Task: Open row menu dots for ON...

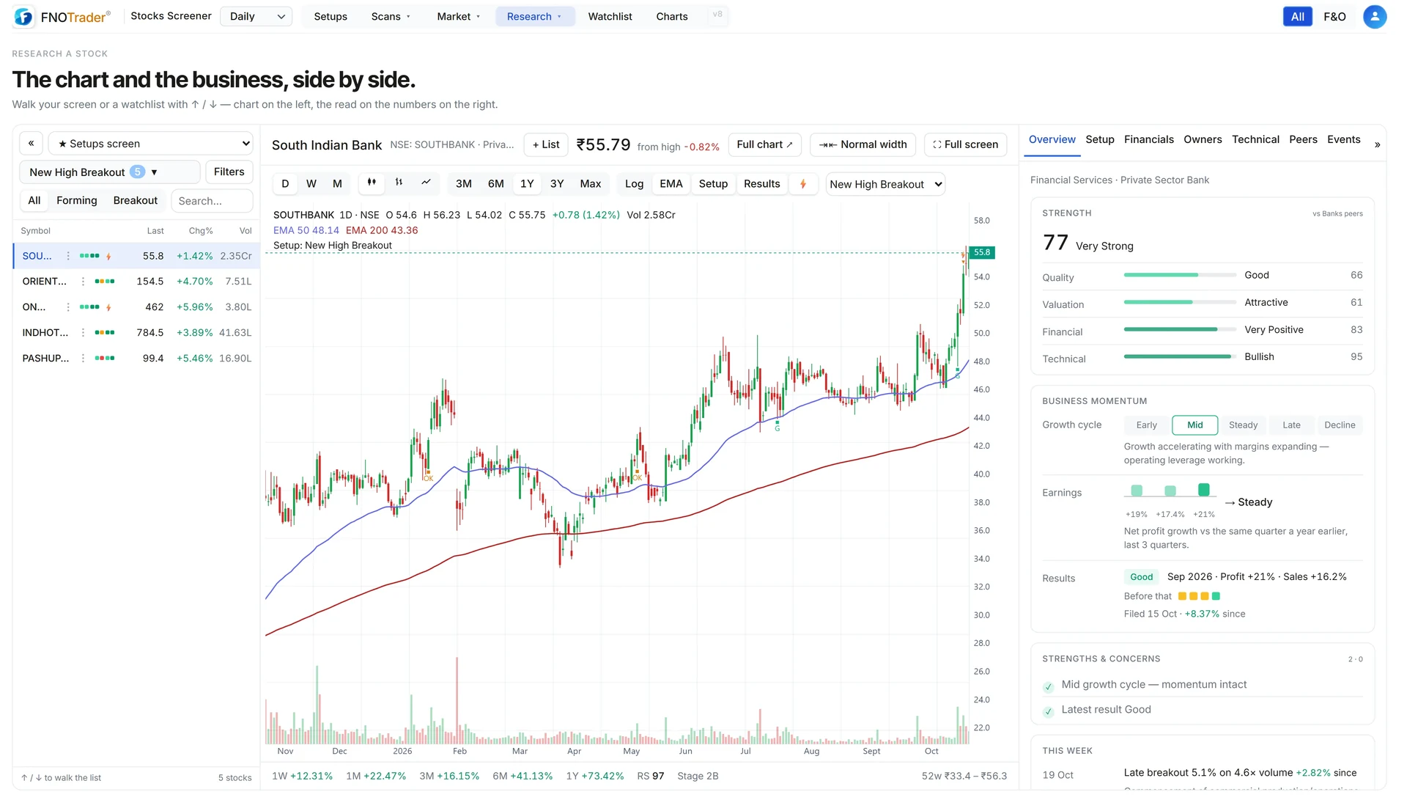Action: (68, 307)
